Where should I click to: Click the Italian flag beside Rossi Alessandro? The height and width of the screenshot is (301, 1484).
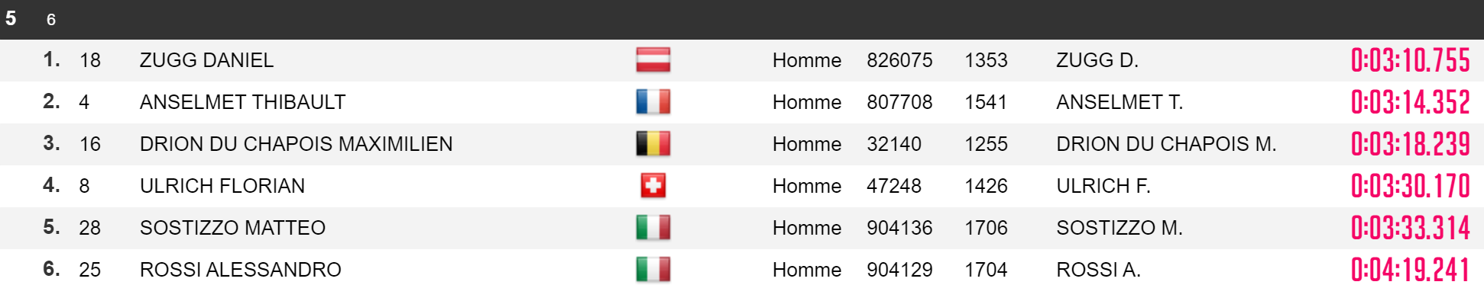(653, 270)
